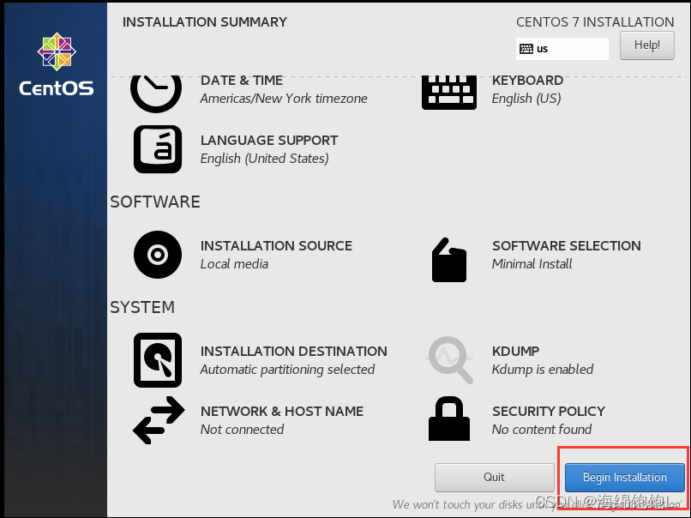Click English (United States) status text
691x518 pixels.
coord(264,159)
